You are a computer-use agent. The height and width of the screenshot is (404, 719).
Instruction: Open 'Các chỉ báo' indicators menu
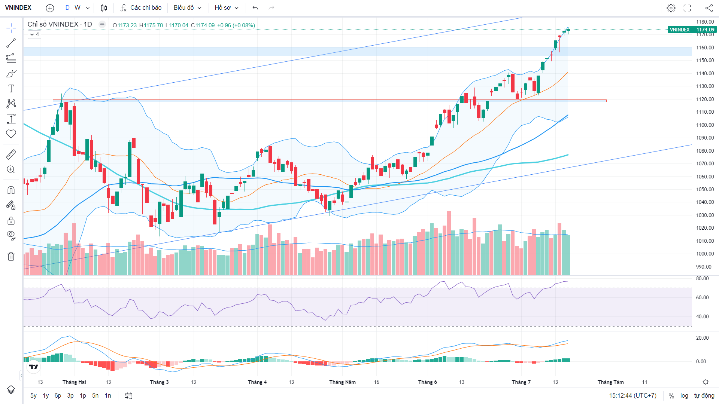[141, 8]
